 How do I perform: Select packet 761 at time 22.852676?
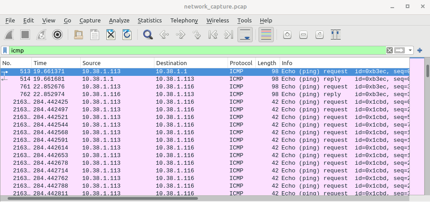(x=205, y=87)
